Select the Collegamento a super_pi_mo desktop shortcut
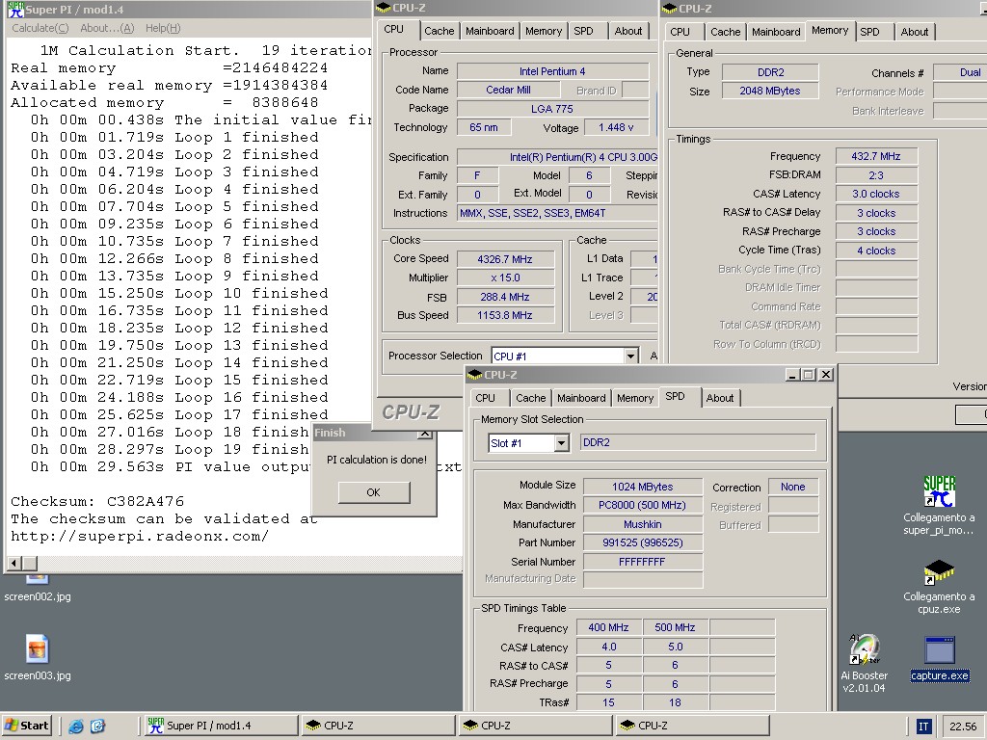Screen dimensions: 987x740 [939, 505]
